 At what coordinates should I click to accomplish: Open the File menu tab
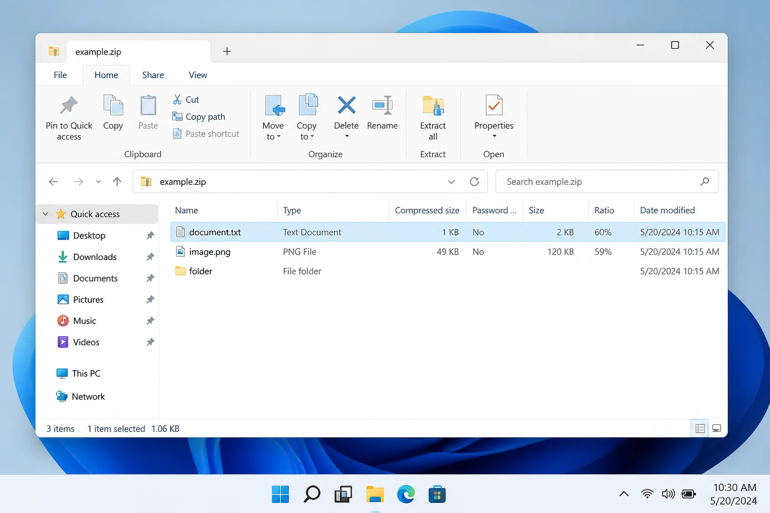pos(60,75)
